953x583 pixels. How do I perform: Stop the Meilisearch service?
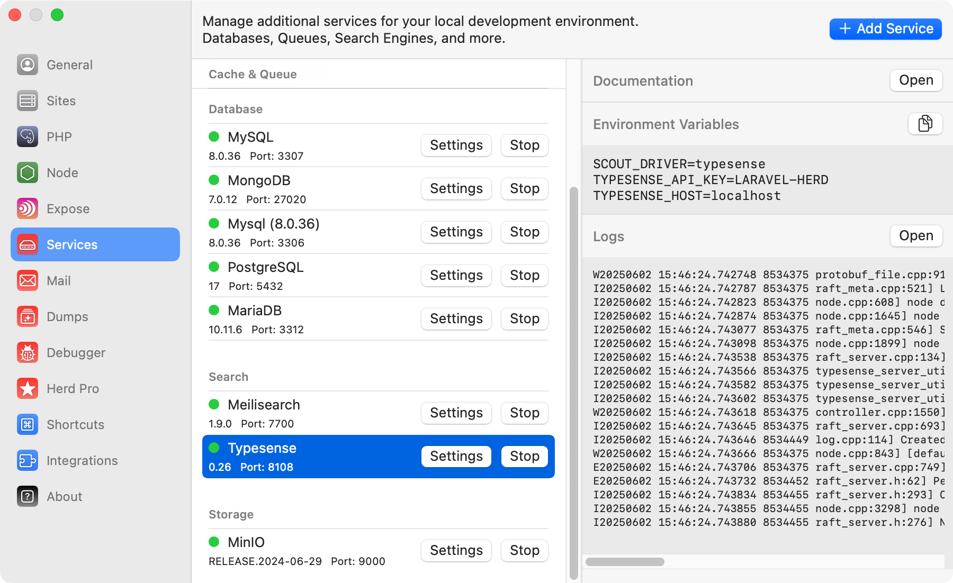pos(524,413)
